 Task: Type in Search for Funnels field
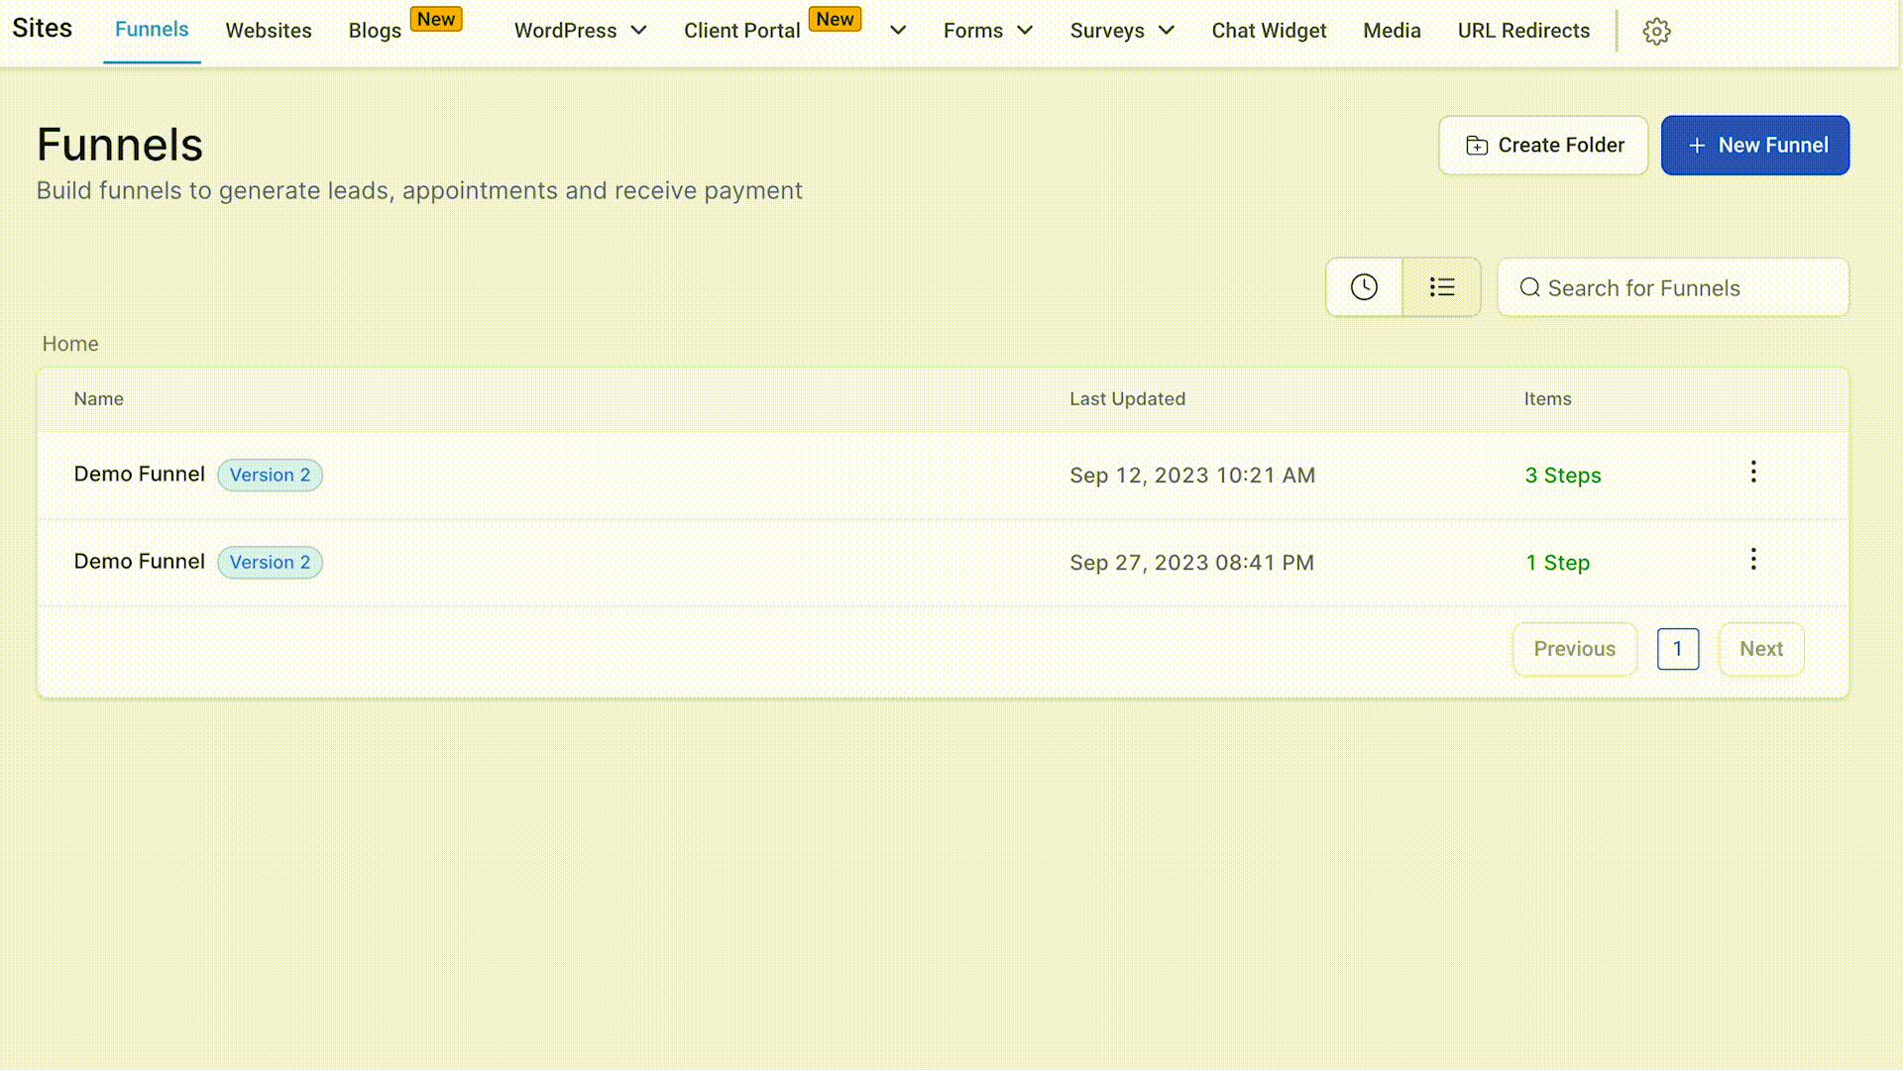pyautogui.click(x=1685, y=288)
